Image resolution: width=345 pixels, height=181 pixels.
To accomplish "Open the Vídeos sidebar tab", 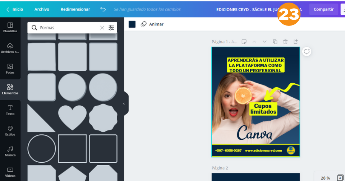I will 10,172.
